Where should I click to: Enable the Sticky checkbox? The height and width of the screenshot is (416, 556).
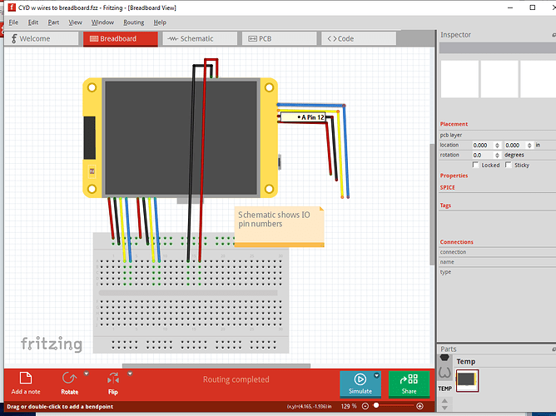(509, 165)
